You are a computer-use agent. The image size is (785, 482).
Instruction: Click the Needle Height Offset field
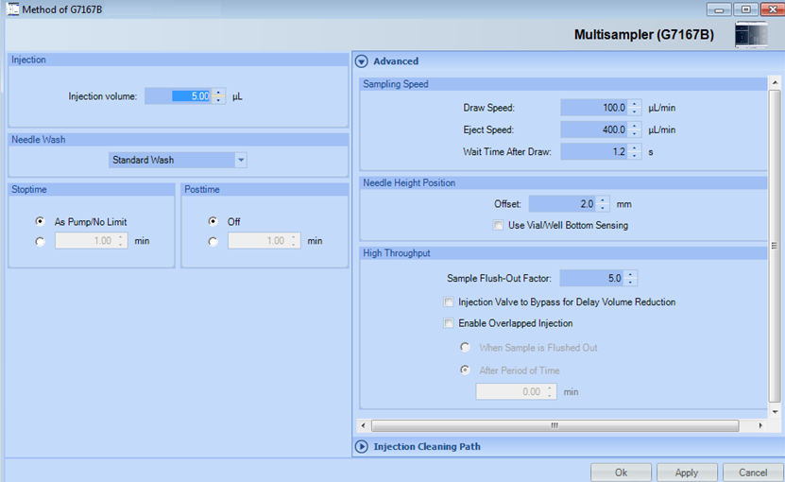pos(563,203)
